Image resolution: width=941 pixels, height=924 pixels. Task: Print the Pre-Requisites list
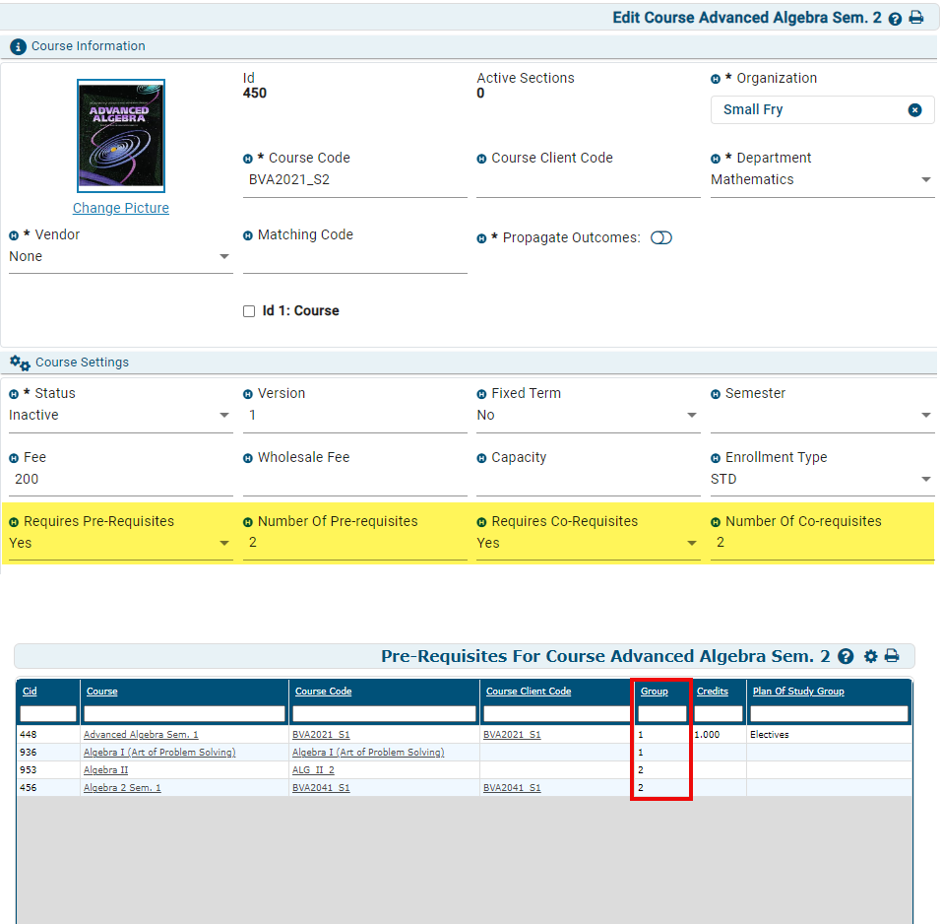[x=892, y=656]
